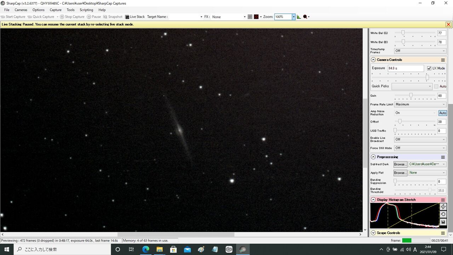This screenshot has width=453, height=255.
Task: Collapse the Camera Controls section
Action: click(373, 60)
